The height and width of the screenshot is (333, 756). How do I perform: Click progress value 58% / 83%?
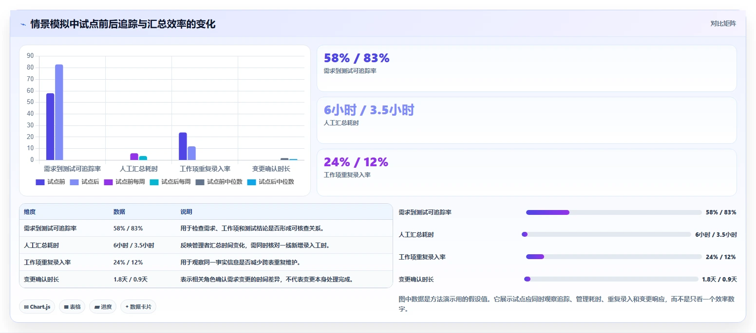click(x=721, y=212)
